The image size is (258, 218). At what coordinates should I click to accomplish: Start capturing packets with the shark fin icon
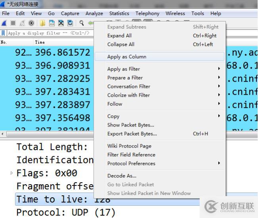4,23
